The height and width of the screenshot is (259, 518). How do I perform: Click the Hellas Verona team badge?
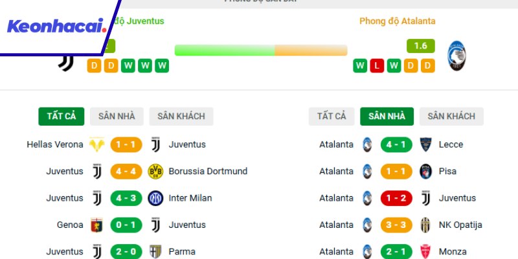point(96,144)
